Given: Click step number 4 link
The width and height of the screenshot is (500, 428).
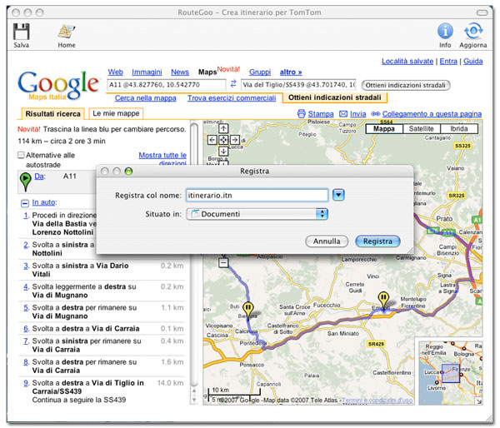Looking at the screenshot, I should pos(26,286).
